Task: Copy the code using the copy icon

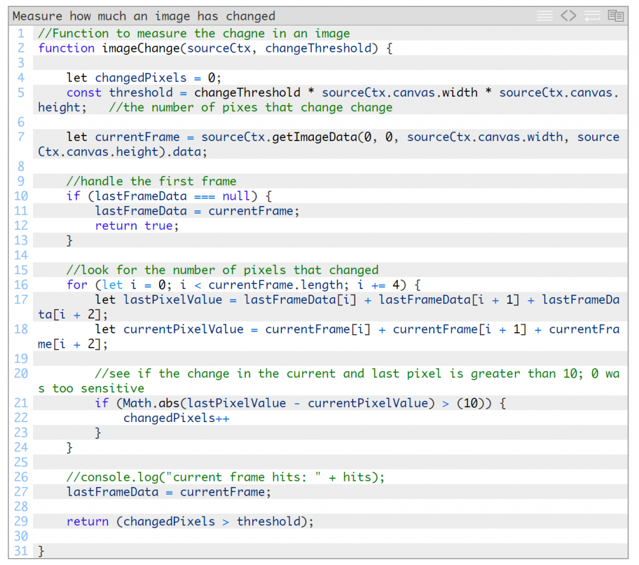Action: [616, 16]
